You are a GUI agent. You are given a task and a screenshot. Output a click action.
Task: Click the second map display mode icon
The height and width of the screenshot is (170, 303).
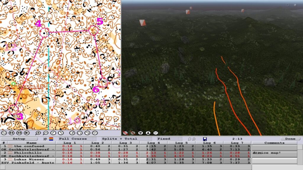(x=80, y=133)
